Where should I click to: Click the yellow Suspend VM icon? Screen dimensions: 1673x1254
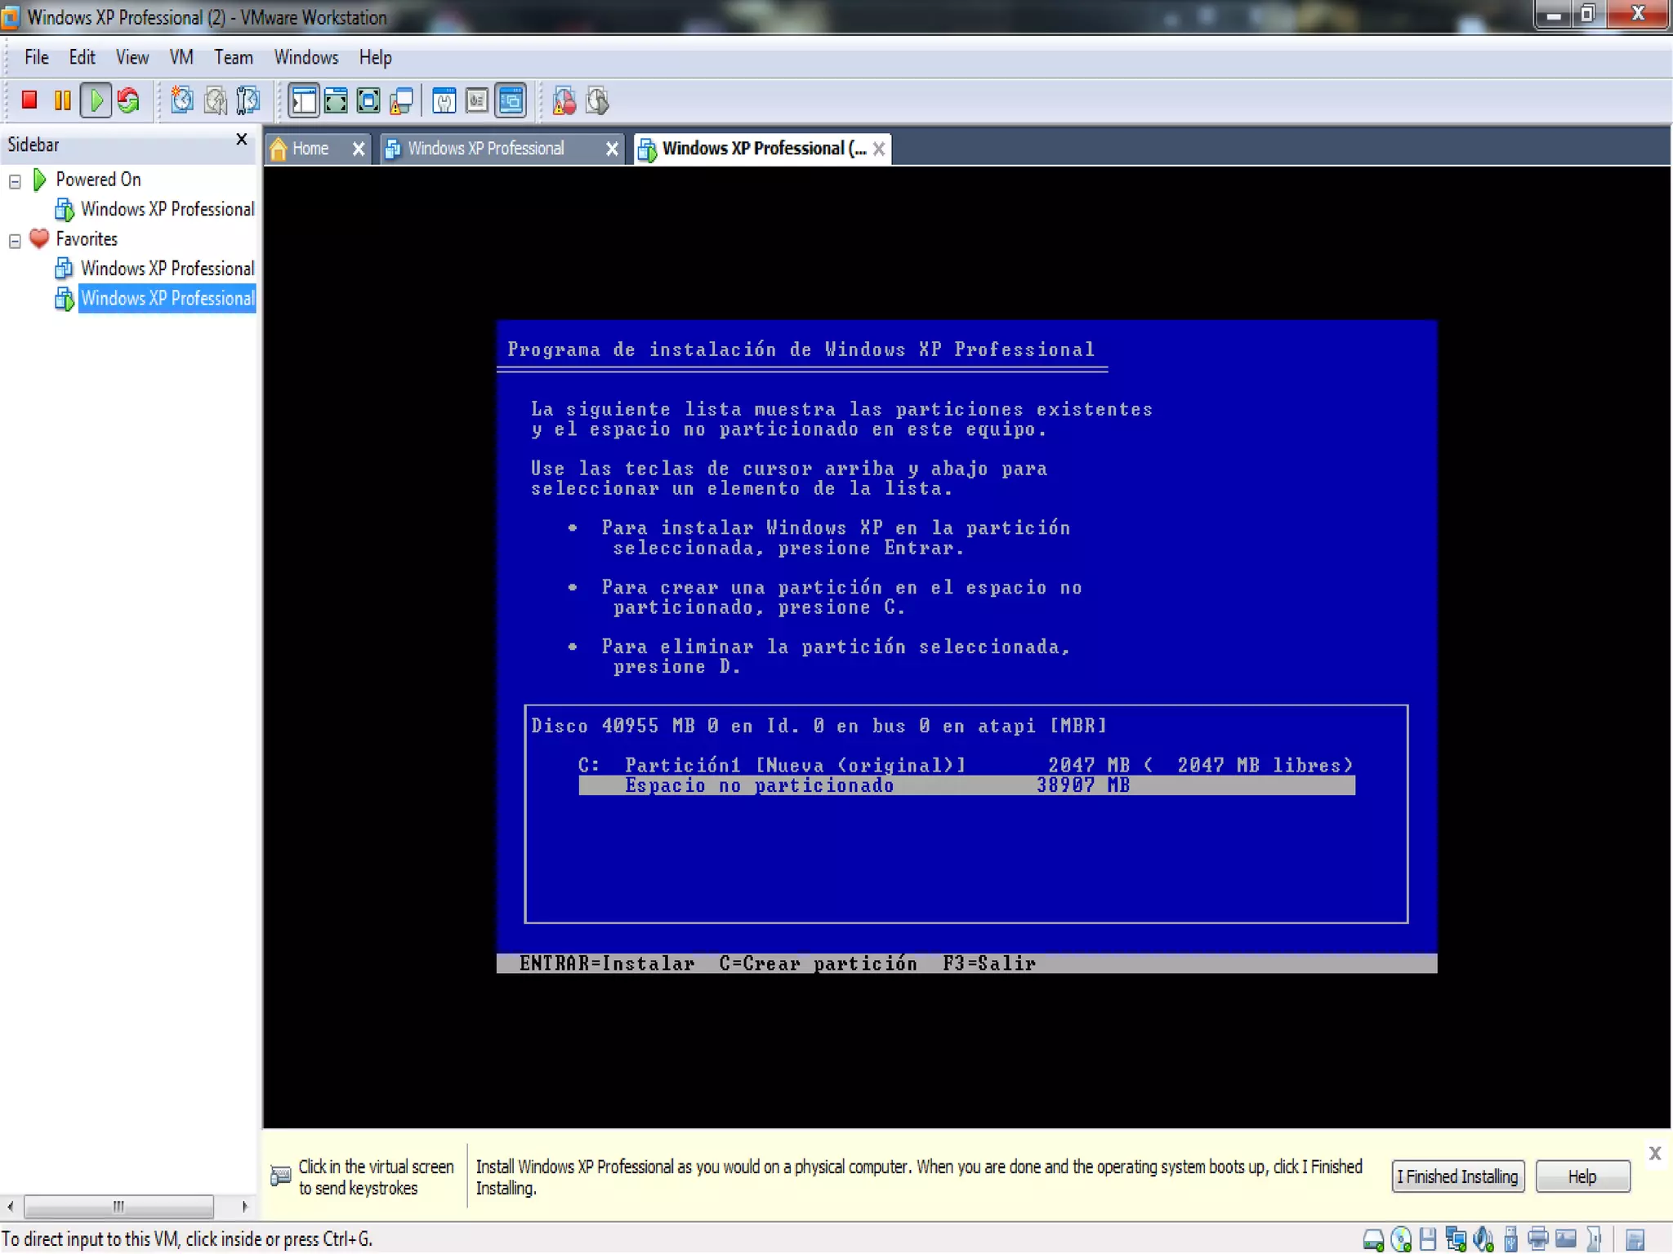point(62,100)
